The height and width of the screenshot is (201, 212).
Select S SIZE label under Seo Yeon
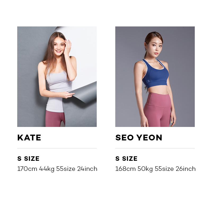coord(126,159)
